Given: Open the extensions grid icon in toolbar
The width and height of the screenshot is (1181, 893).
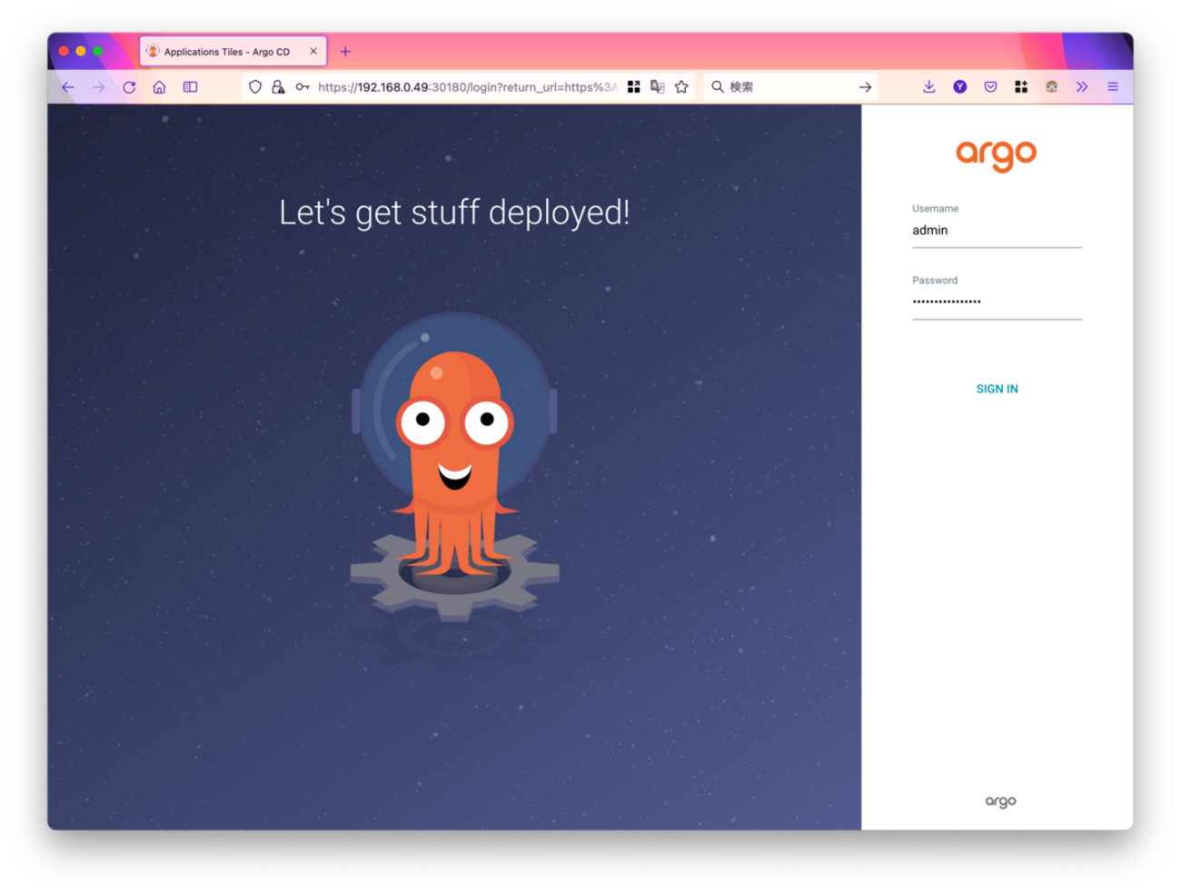Looking at the screenshot, I should [x=1021, y=87].
